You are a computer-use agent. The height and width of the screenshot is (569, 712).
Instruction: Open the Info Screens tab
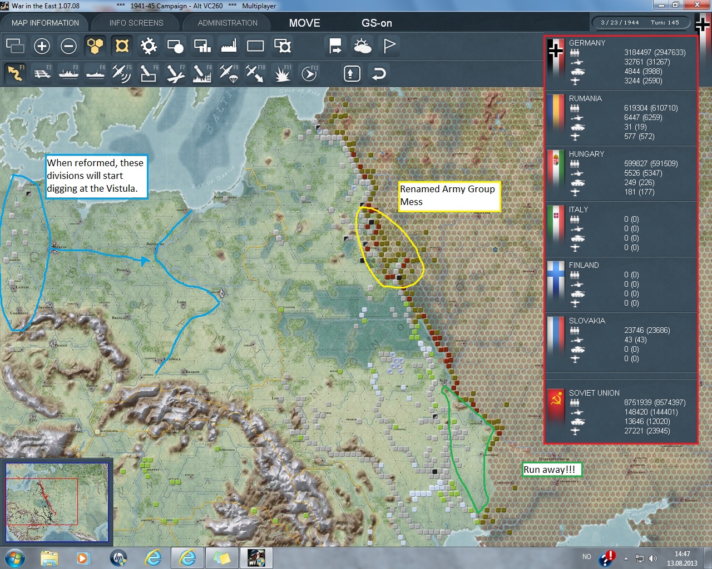pos(136,23)
